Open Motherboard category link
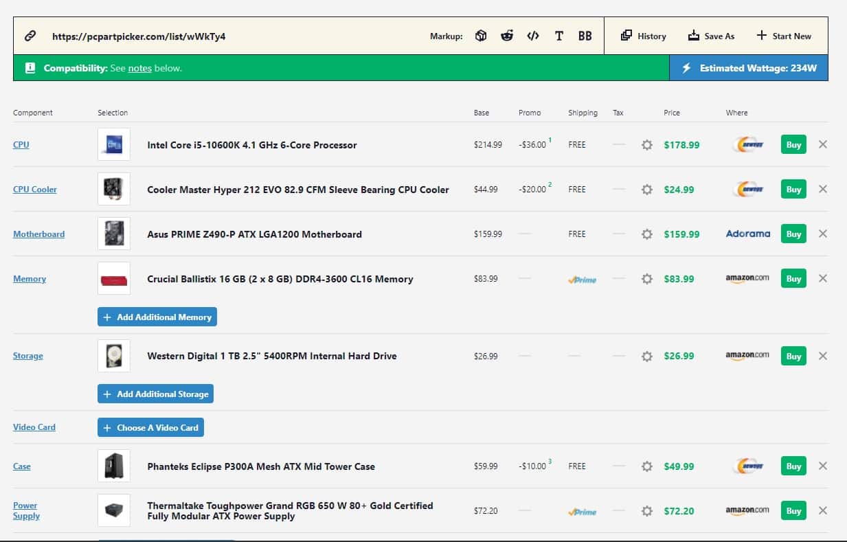Screen dimensions: 847x542 click(39, 234)
